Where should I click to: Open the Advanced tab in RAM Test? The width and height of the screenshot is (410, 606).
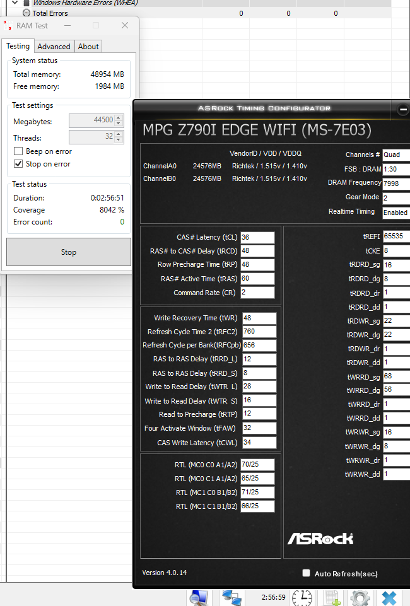[54, 47]
